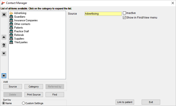Expand the Practice Staff category

[22, 31]
